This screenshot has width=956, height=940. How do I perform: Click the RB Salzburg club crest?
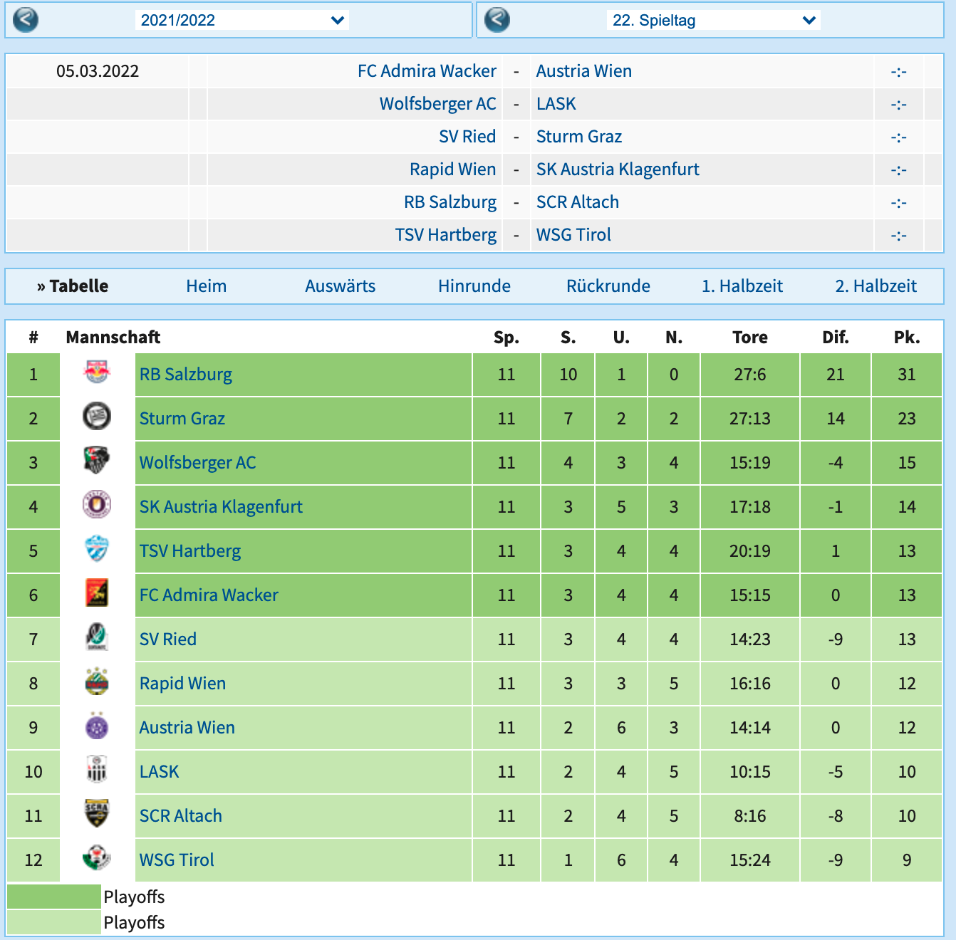pyautogui.click(x=97, y=373)
